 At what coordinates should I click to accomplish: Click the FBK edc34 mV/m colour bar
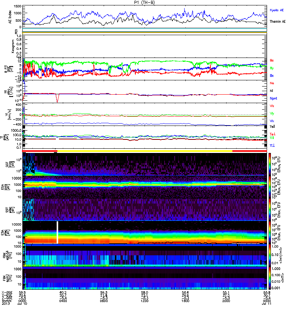(270, 255)
